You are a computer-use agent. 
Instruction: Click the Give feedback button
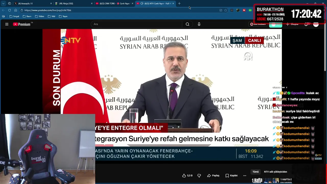coord(258,24)
